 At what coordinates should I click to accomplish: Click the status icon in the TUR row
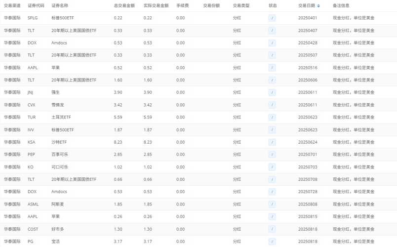pyautogui.click(x=272, y=117)
